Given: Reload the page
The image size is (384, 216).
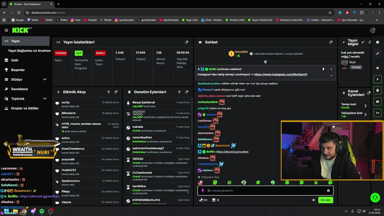Looking at the screenshot, I should pos(19,13).
